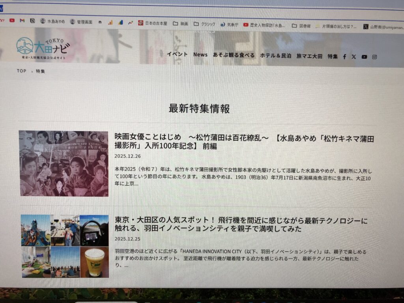Click the Facebook icon in site header
Viewport: 404px width, 303px height.
344,57
